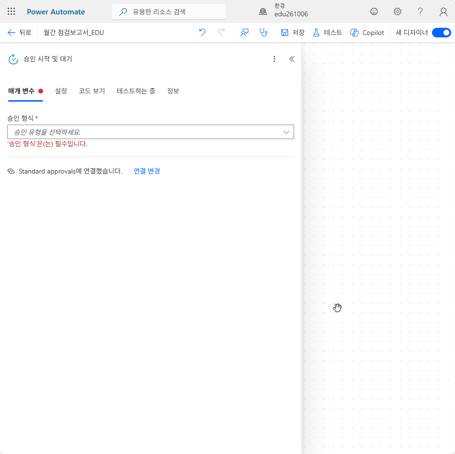The width and height of the screenshot is (455, 454).
Task: Click the Power Automate home title
Action: tap(56, 12)
